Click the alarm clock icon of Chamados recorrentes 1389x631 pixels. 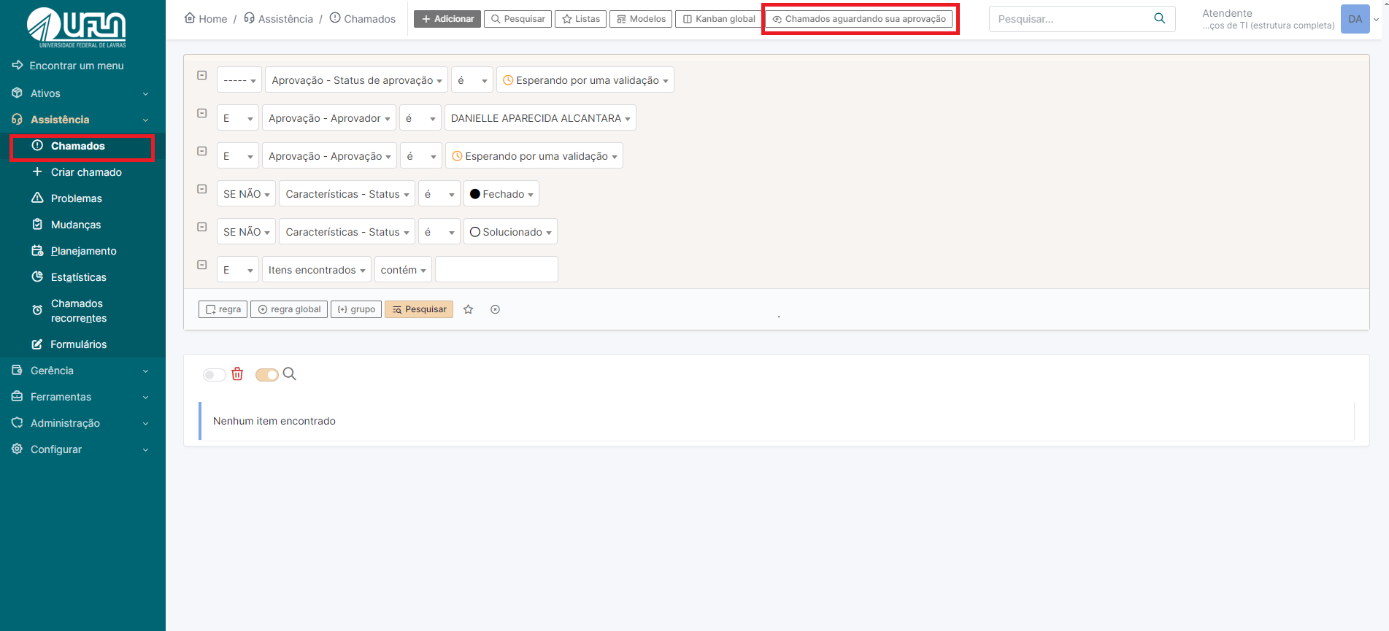point(37,310)
